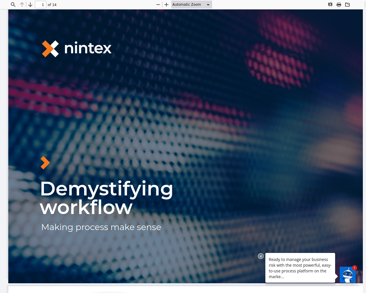Open the chatbot robot icon
This screenshot has height=293, width=366.
pyautogui.click(x=348, y=275)
